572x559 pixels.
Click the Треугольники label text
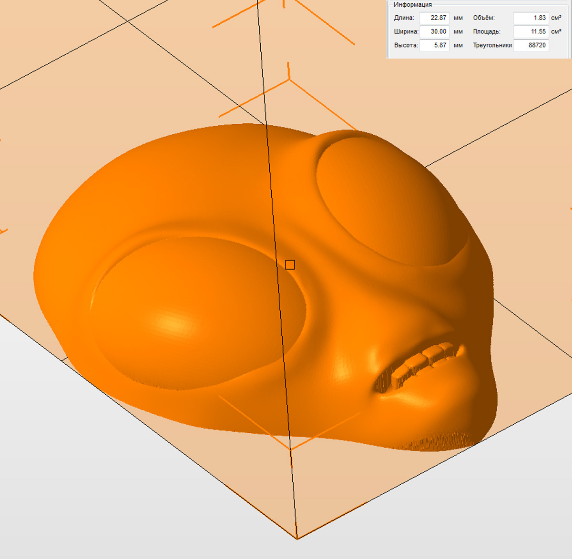pos(492,46)
